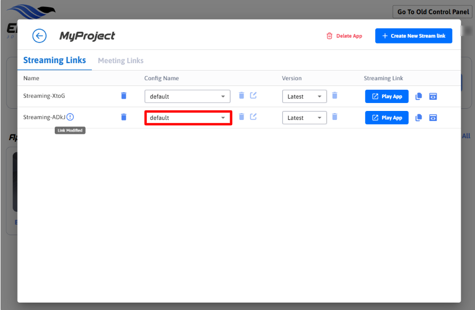
Task: Open embed code for Streaming-XtoG
Action: 433,96
